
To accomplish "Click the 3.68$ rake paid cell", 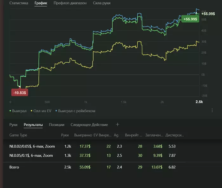I will (158, 146).
